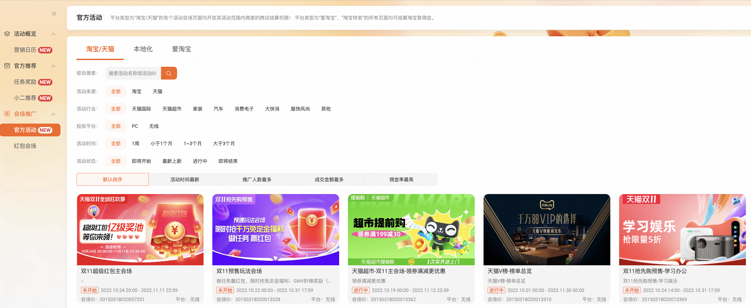Click the title 双11抢先购预售-学习办公
This screenshot has width=751, height=308.
pyautogui.click(x=655, y=271)
